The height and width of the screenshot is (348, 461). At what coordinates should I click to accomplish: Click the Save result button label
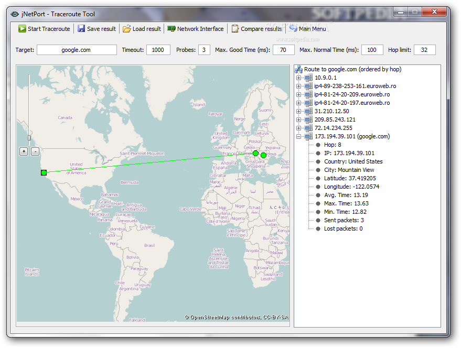point(101,29)
